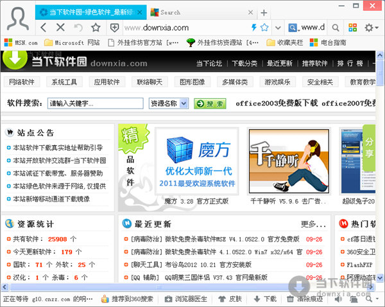Open 下载 manager in status bar
Image resolution: width=385 pixels, height=307 pixels.
pyautogui.click(x=265, y=299)
